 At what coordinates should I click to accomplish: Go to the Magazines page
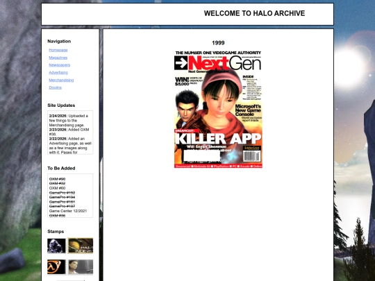pyautogui.click(x=58, y=58)
